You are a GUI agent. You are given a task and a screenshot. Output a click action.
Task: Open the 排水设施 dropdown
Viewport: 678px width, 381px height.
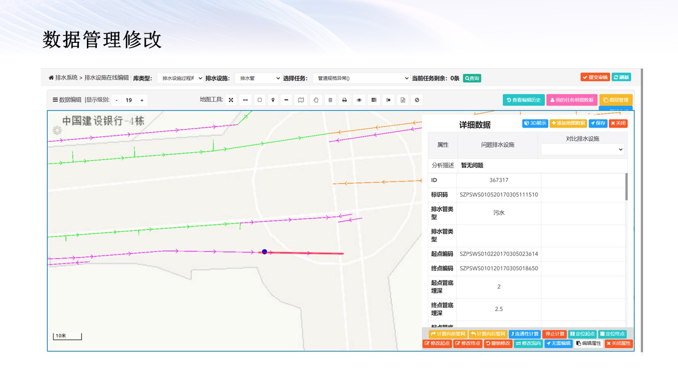tap(257, 78)
